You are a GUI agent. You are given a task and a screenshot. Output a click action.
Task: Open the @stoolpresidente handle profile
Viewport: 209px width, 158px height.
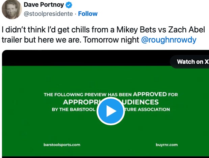(49, 14)
